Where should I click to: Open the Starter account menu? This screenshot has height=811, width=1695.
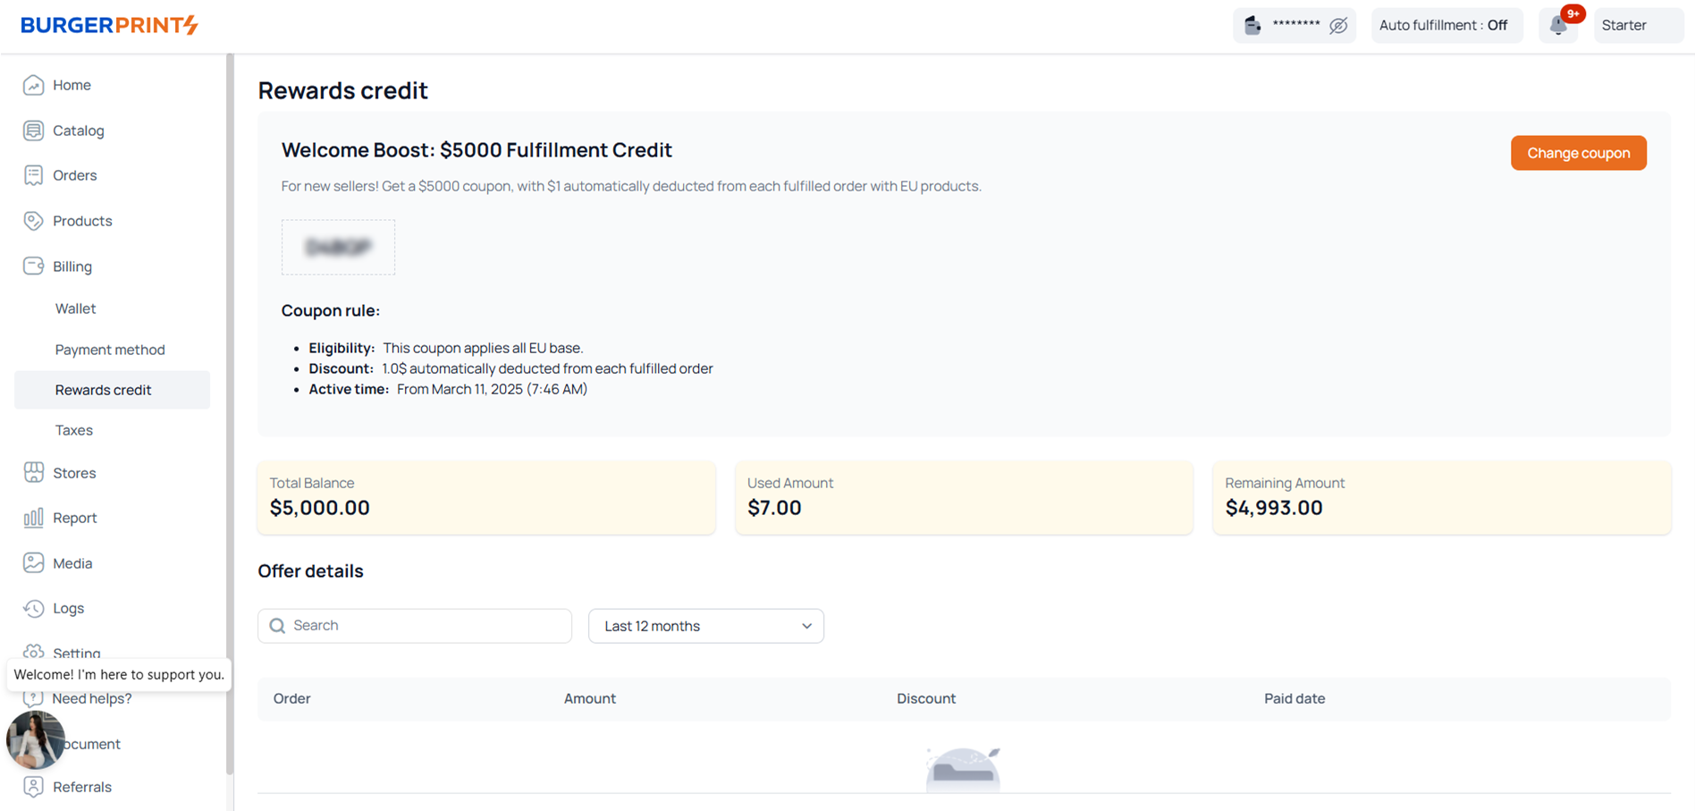point(1637,26)
